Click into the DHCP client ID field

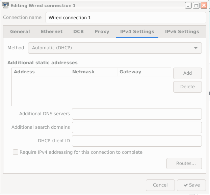137,141
